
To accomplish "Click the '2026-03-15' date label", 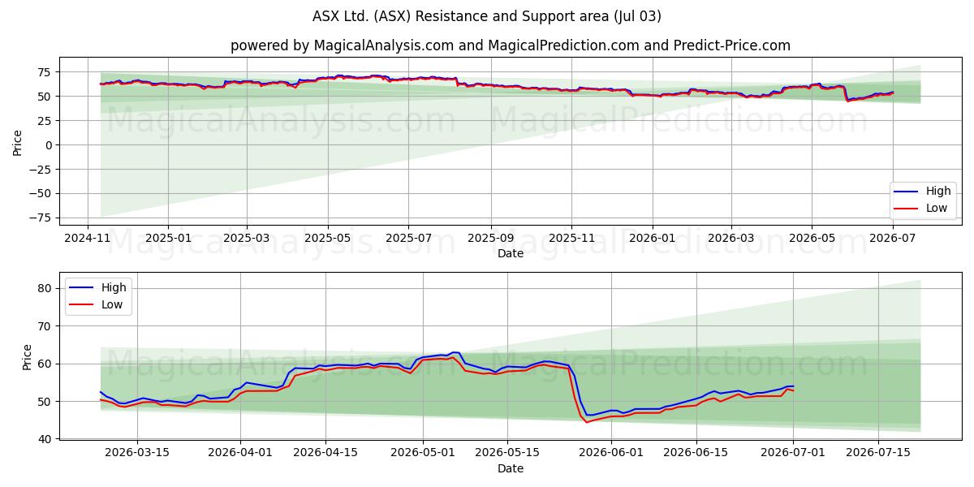I will [136, 454].
